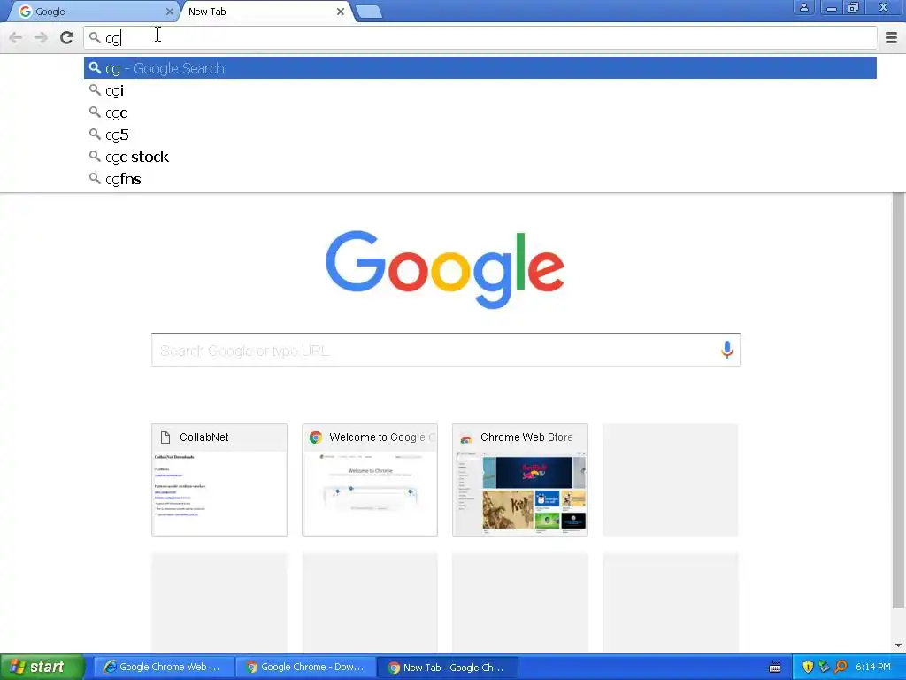Select the 'cg5' suggestion
Screen dimensions: 906x680
click(x=480, y=135)
